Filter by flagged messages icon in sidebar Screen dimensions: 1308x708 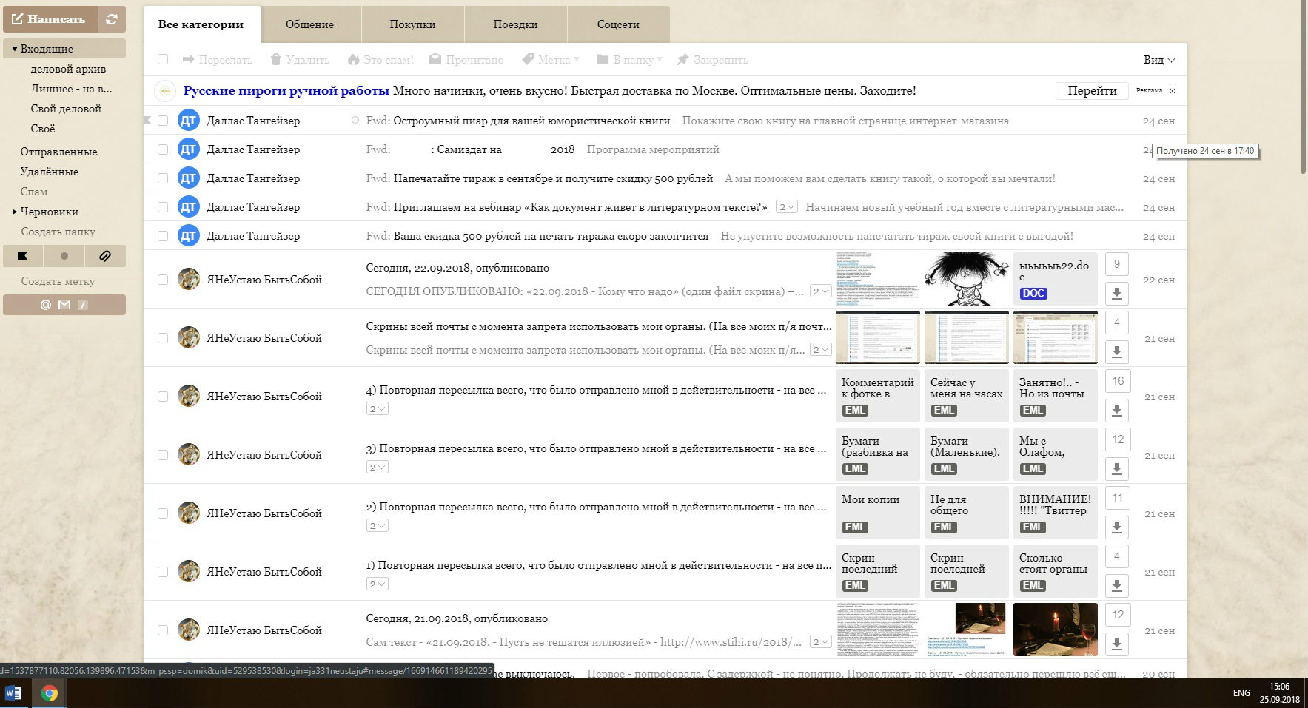tap(23, 256)
